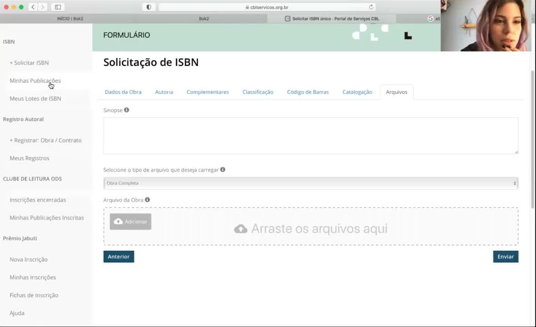
Task: Click the Registro Autoral section heading
Action: (x=23, y=119)
